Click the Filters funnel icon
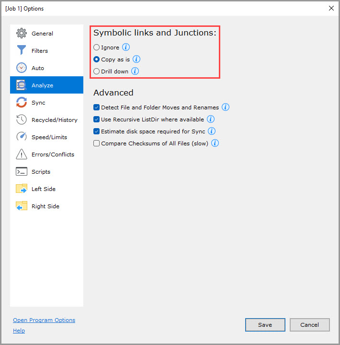This screenshot has height=345, width=340. pyautogui.click(x=22, y=51)
